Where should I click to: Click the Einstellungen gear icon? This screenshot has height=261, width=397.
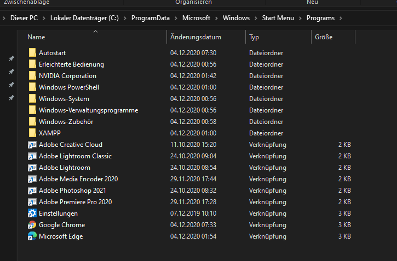tap(32, 213)
